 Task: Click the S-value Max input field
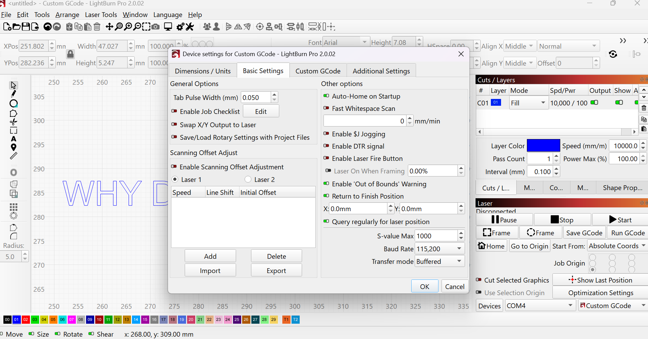[436, 236]
